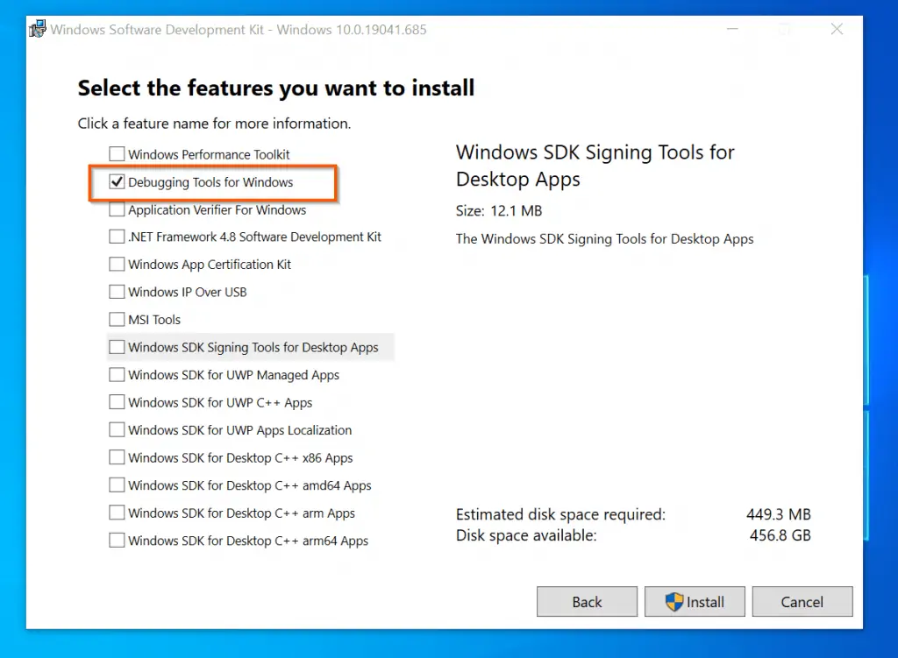898x658 pixels.
Task: Tick the .NET Framework 4.8 SDK checkbox
Action: point(117,237)
